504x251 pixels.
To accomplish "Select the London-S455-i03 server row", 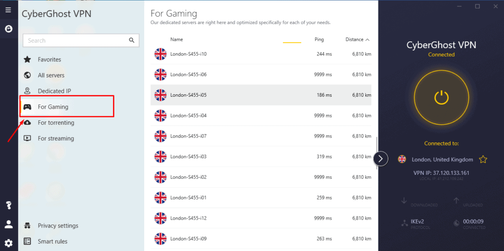I will (261, 157).
